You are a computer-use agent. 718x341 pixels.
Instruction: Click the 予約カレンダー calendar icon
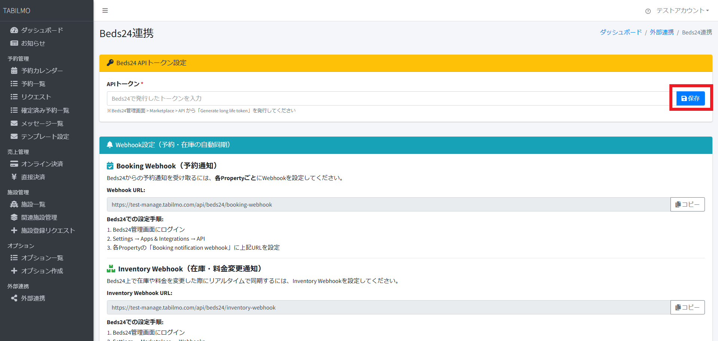(x=14, y=70)
